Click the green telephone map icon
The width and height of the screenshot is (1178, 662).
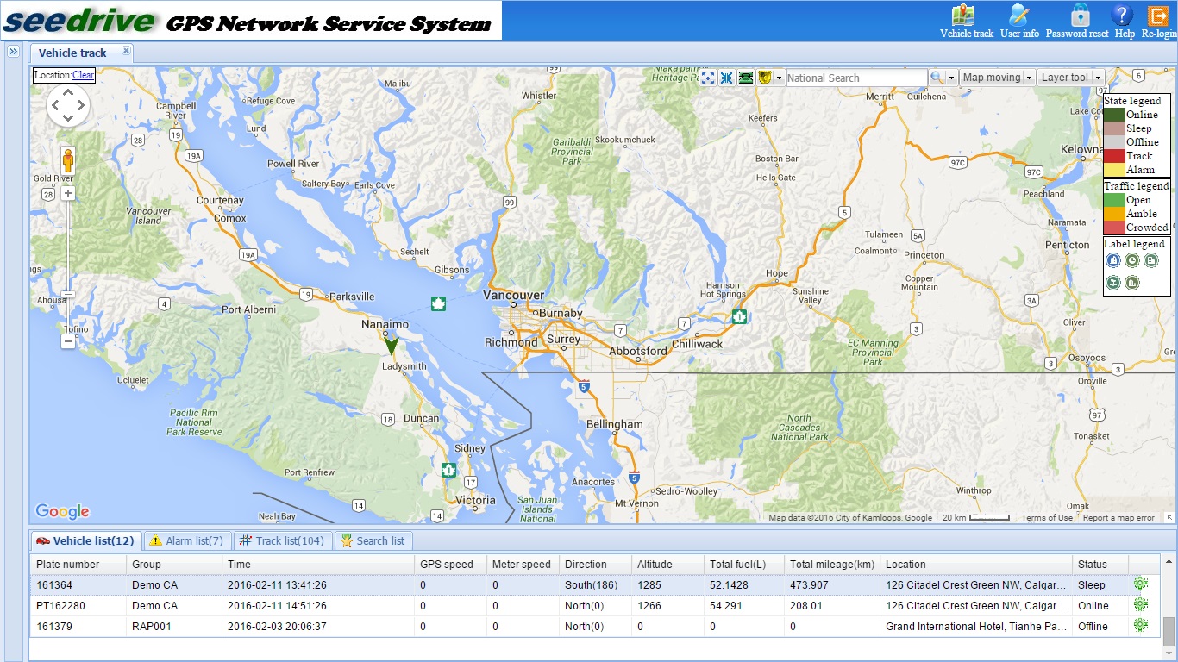(746, 78)
